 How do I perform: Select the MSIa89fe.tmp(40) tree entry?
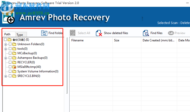[29, 67]
